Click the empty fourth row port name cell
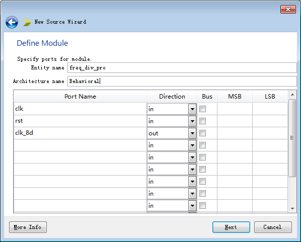 pos(80,145)
